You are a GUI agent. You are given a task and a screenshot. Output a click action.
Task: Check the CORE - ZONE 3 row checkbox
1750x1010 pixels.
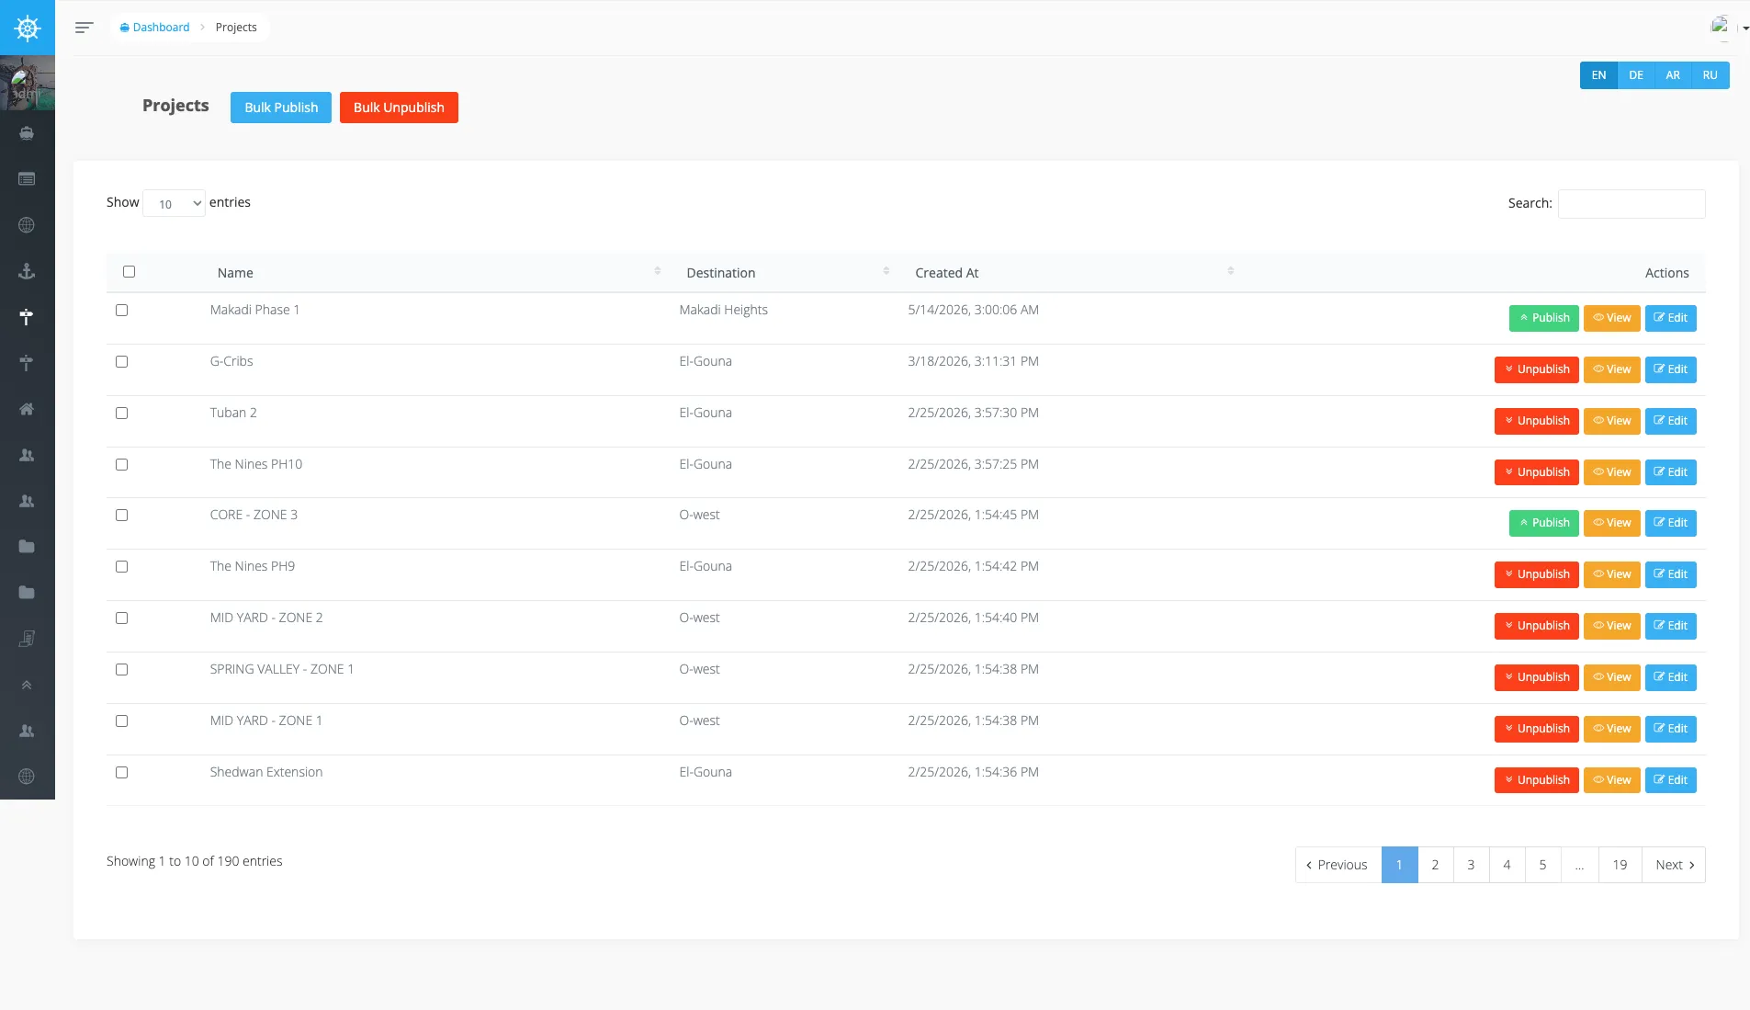[121, 515]
